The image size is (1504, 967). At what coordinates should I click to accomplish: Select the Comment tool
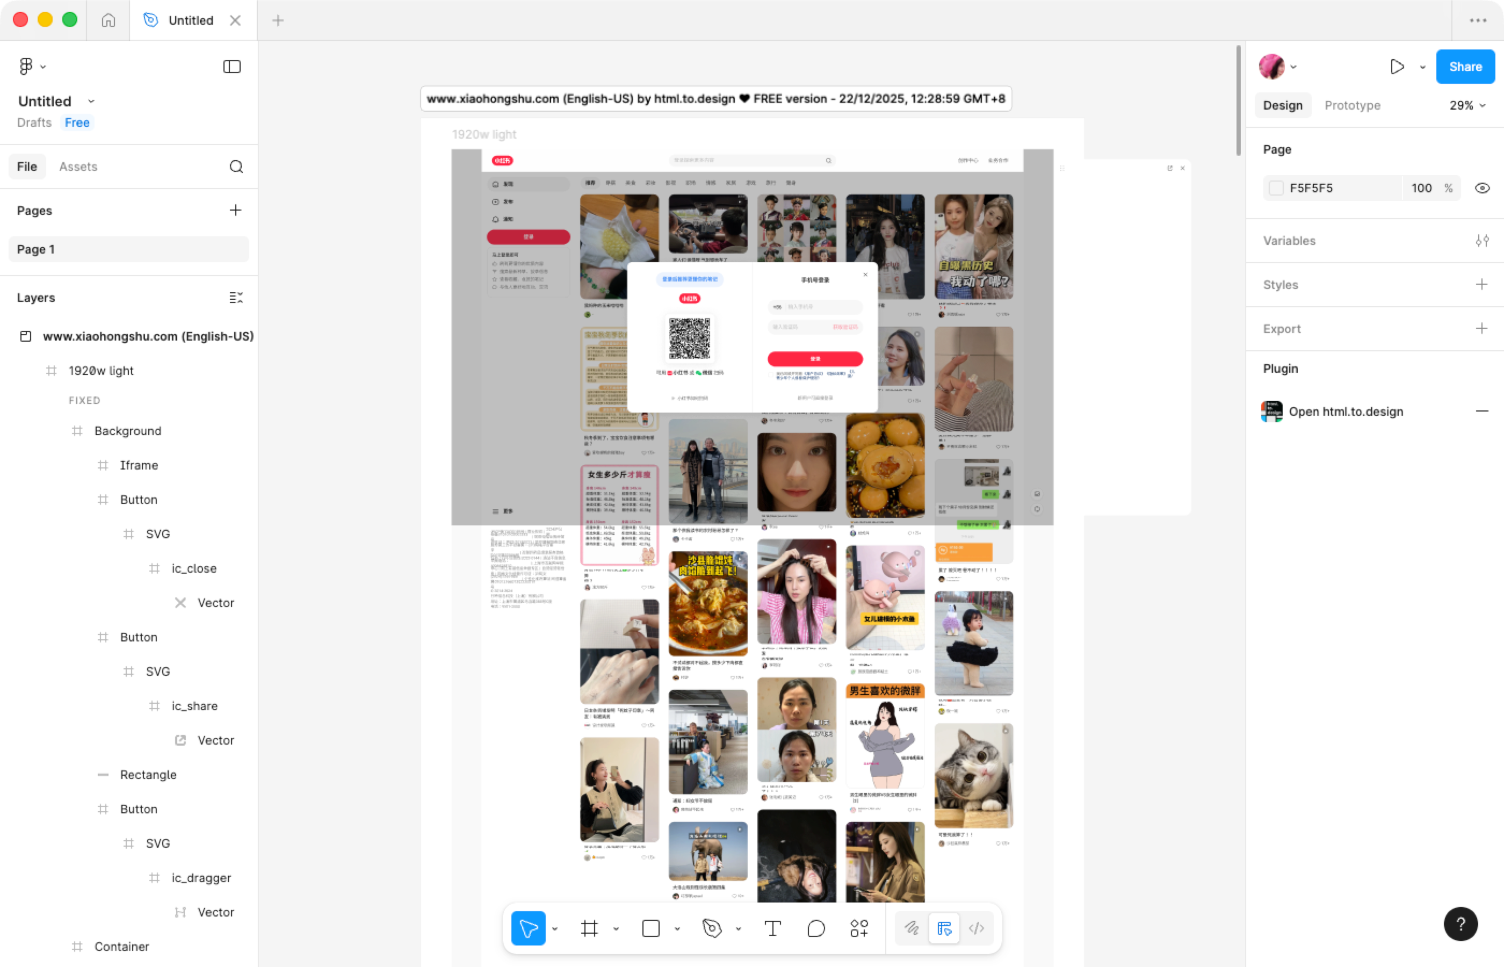816,928
